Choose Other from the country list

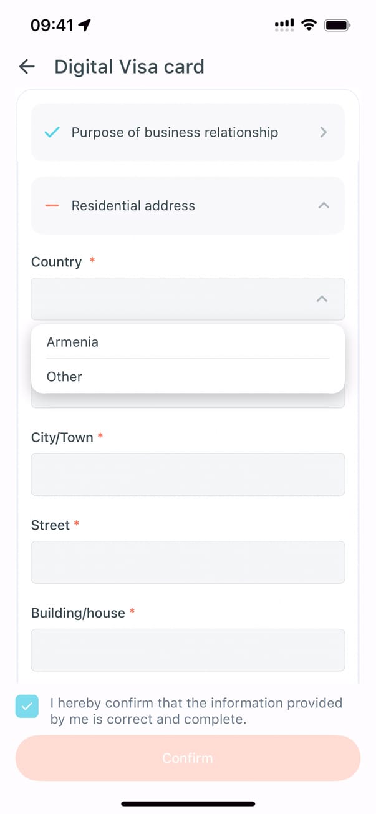click(x=64, y=377)
